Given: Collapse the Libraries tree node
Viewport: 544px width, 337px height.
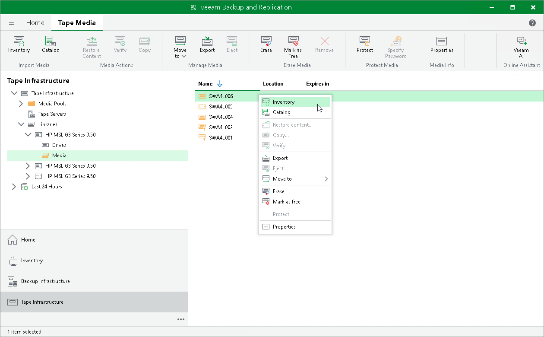Looking at the screenshot, I should (x=21, y=124).
